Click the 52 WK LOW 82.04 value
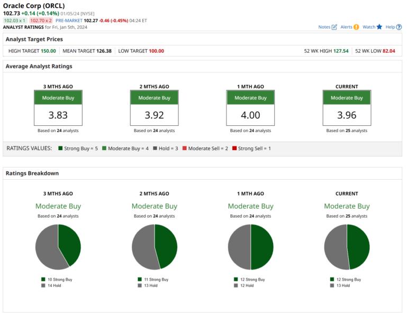 pos(389,51)
